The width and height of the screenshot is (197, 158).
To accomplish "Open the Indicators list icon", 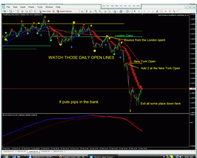I will [x=115, y=11].
